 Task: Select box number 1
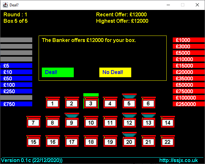coord(53,102)
